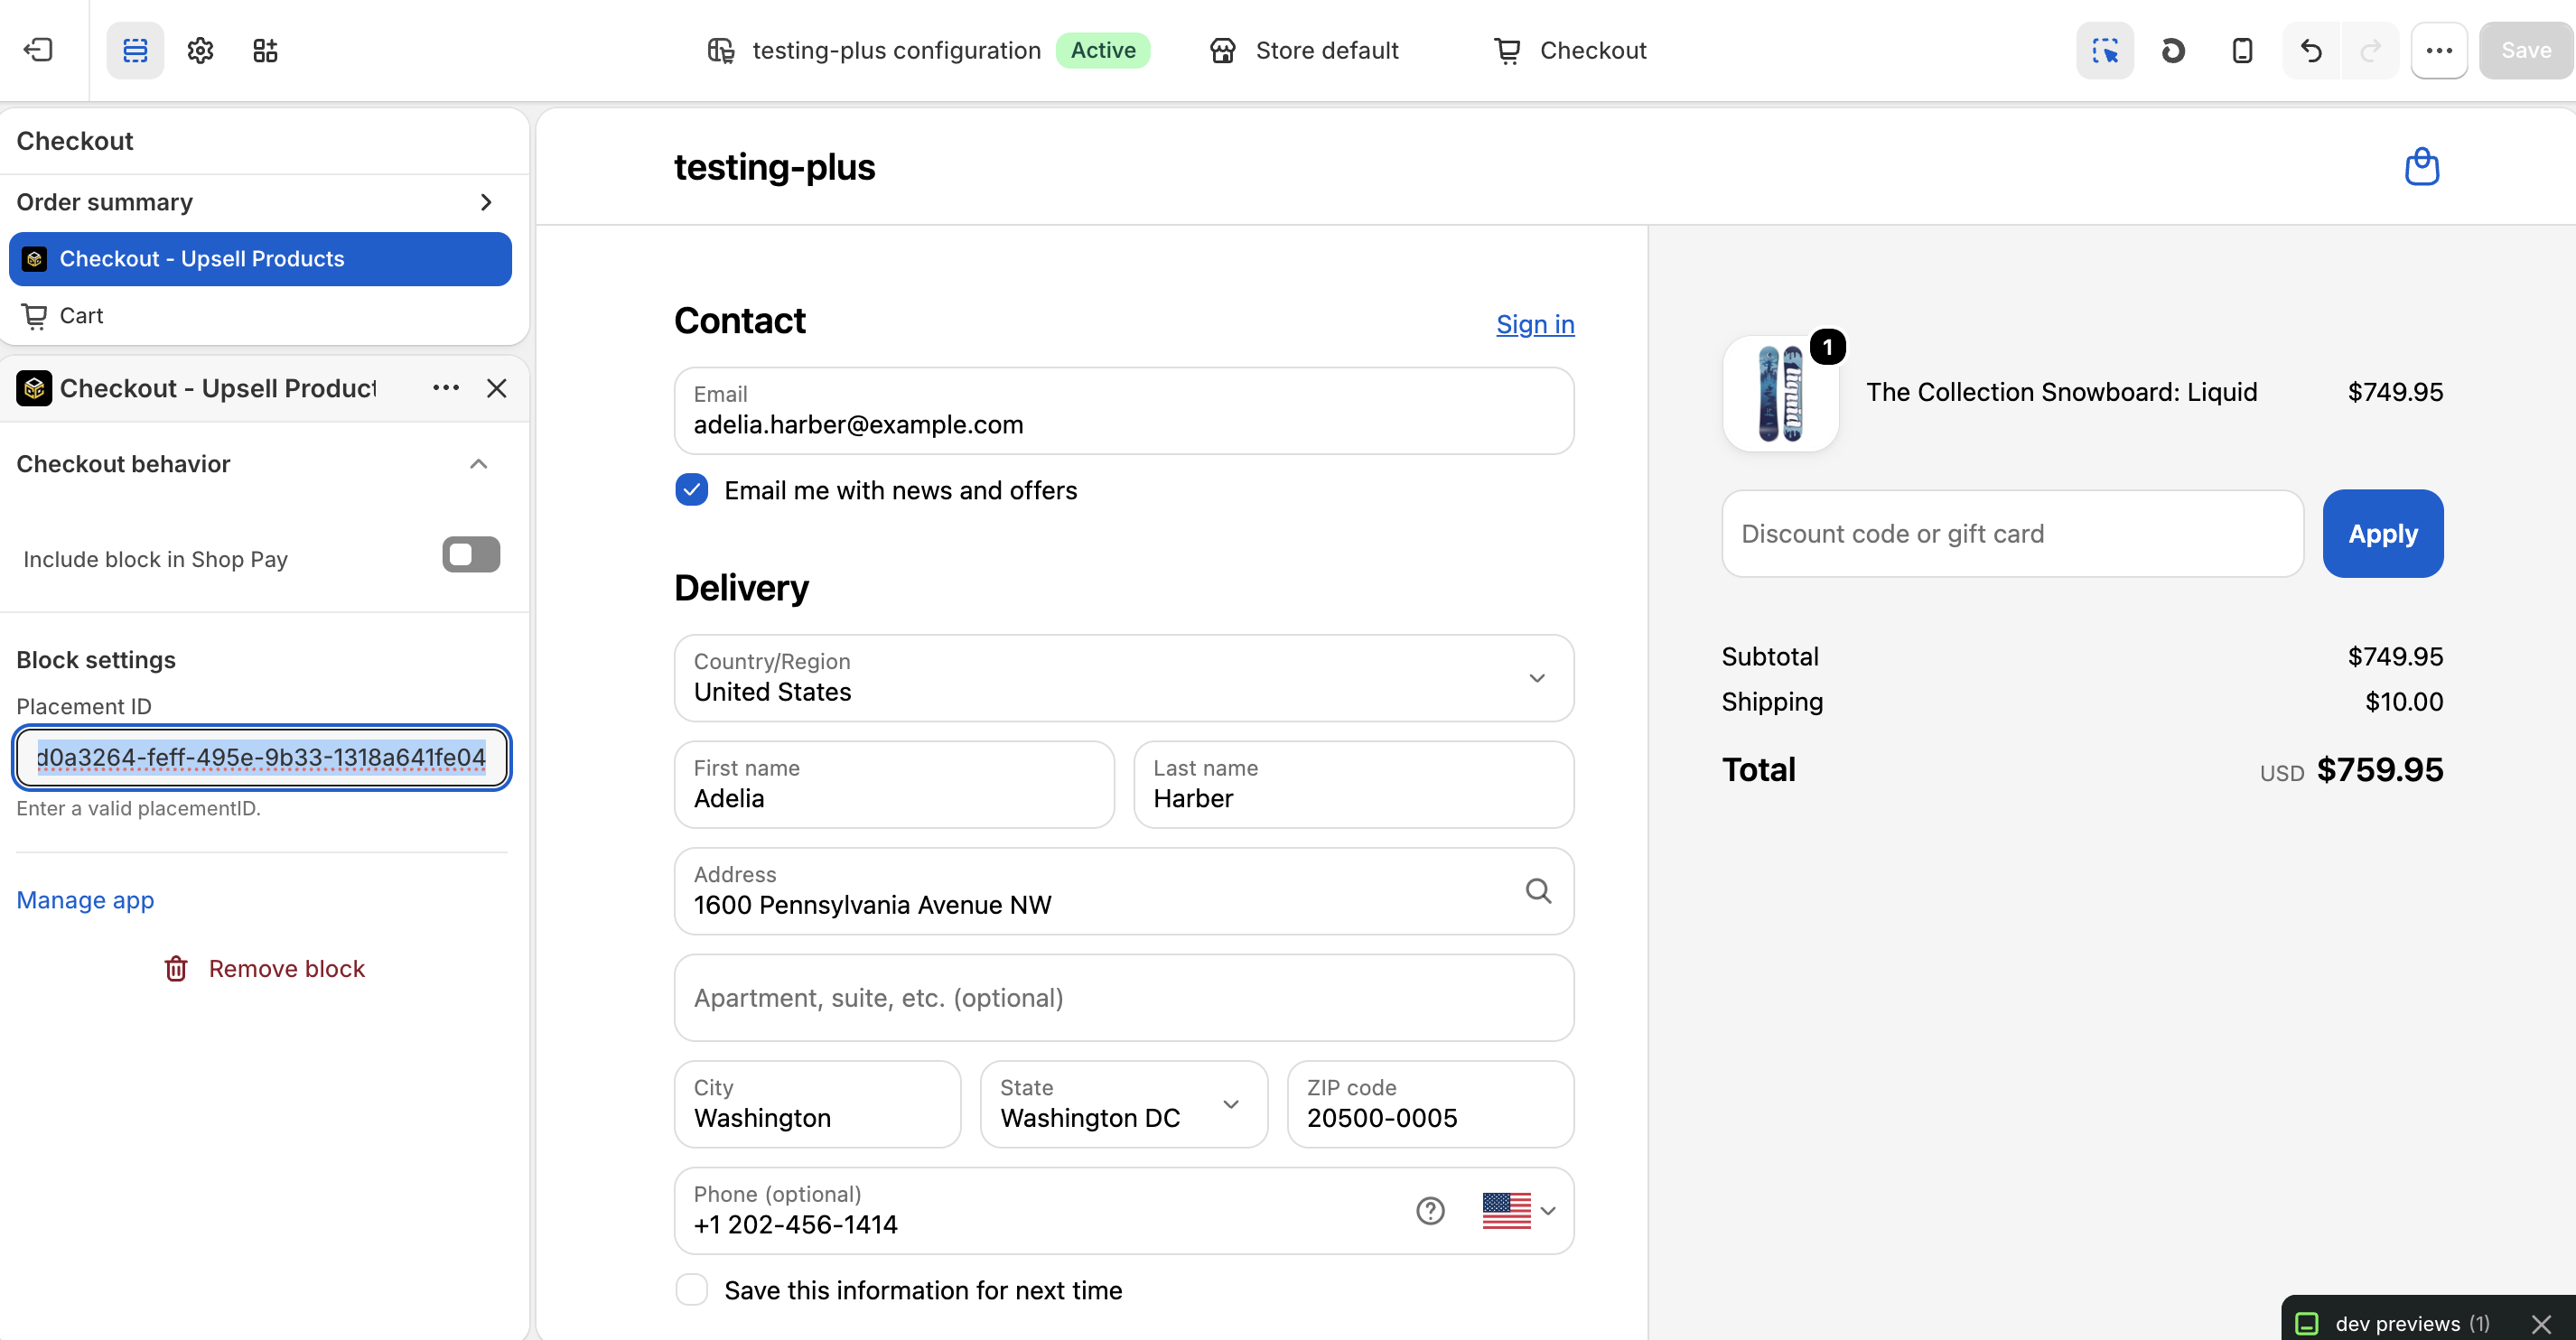Check Save this information for next time
2576x1340 pixels.
691,1290
